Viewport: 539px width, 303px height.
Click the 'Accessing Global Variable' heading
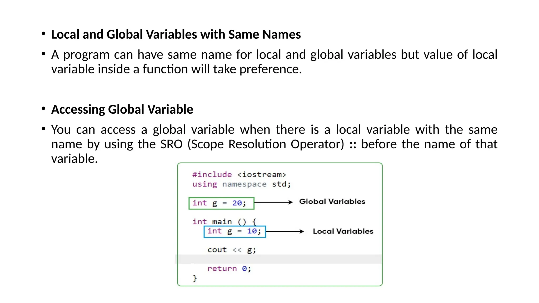click(122, 109)
